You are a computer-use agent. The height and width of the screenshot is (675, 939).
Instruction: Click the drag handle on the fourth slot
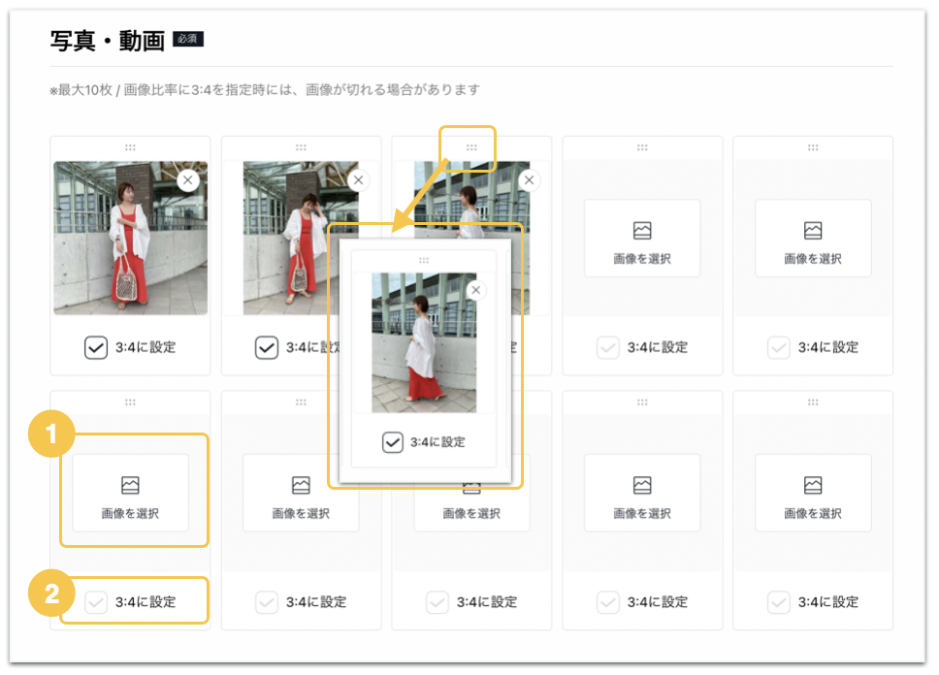tap(642, 147)
